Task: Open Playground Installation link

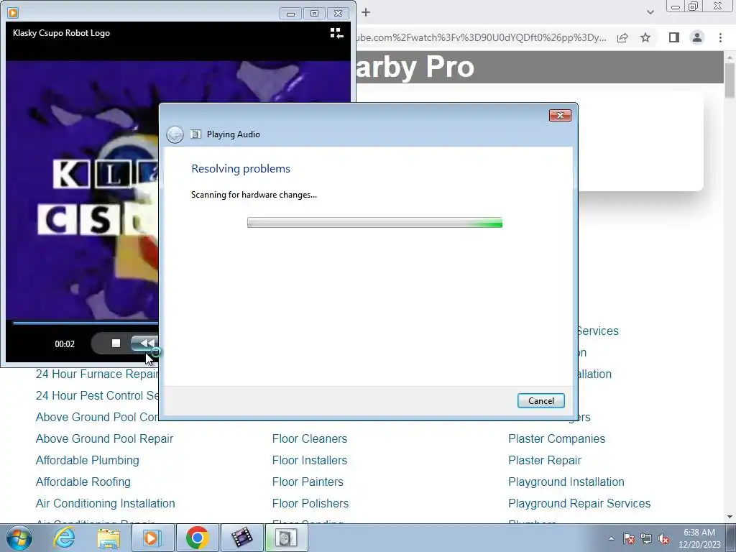Action: (x=566, y=482)
